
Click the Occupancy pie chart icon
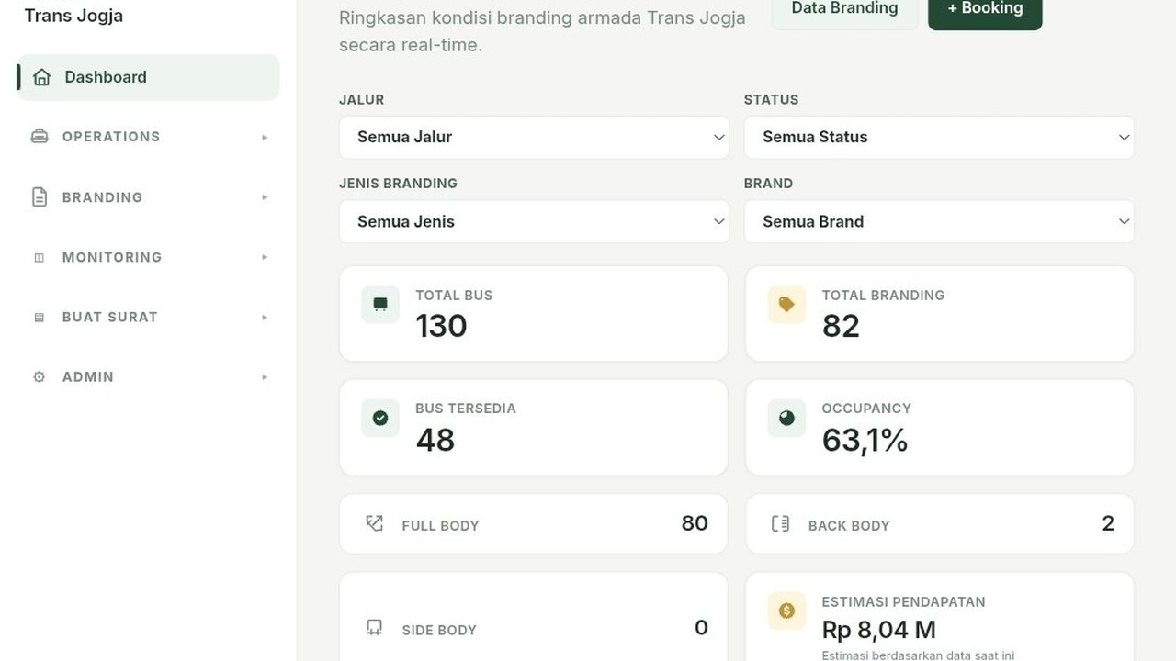coord(786,418)
